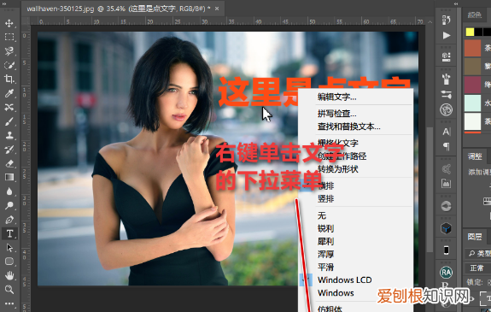Open the 颜色 panel tab
This screenshot has height=312, width=491.
[475, 15]
